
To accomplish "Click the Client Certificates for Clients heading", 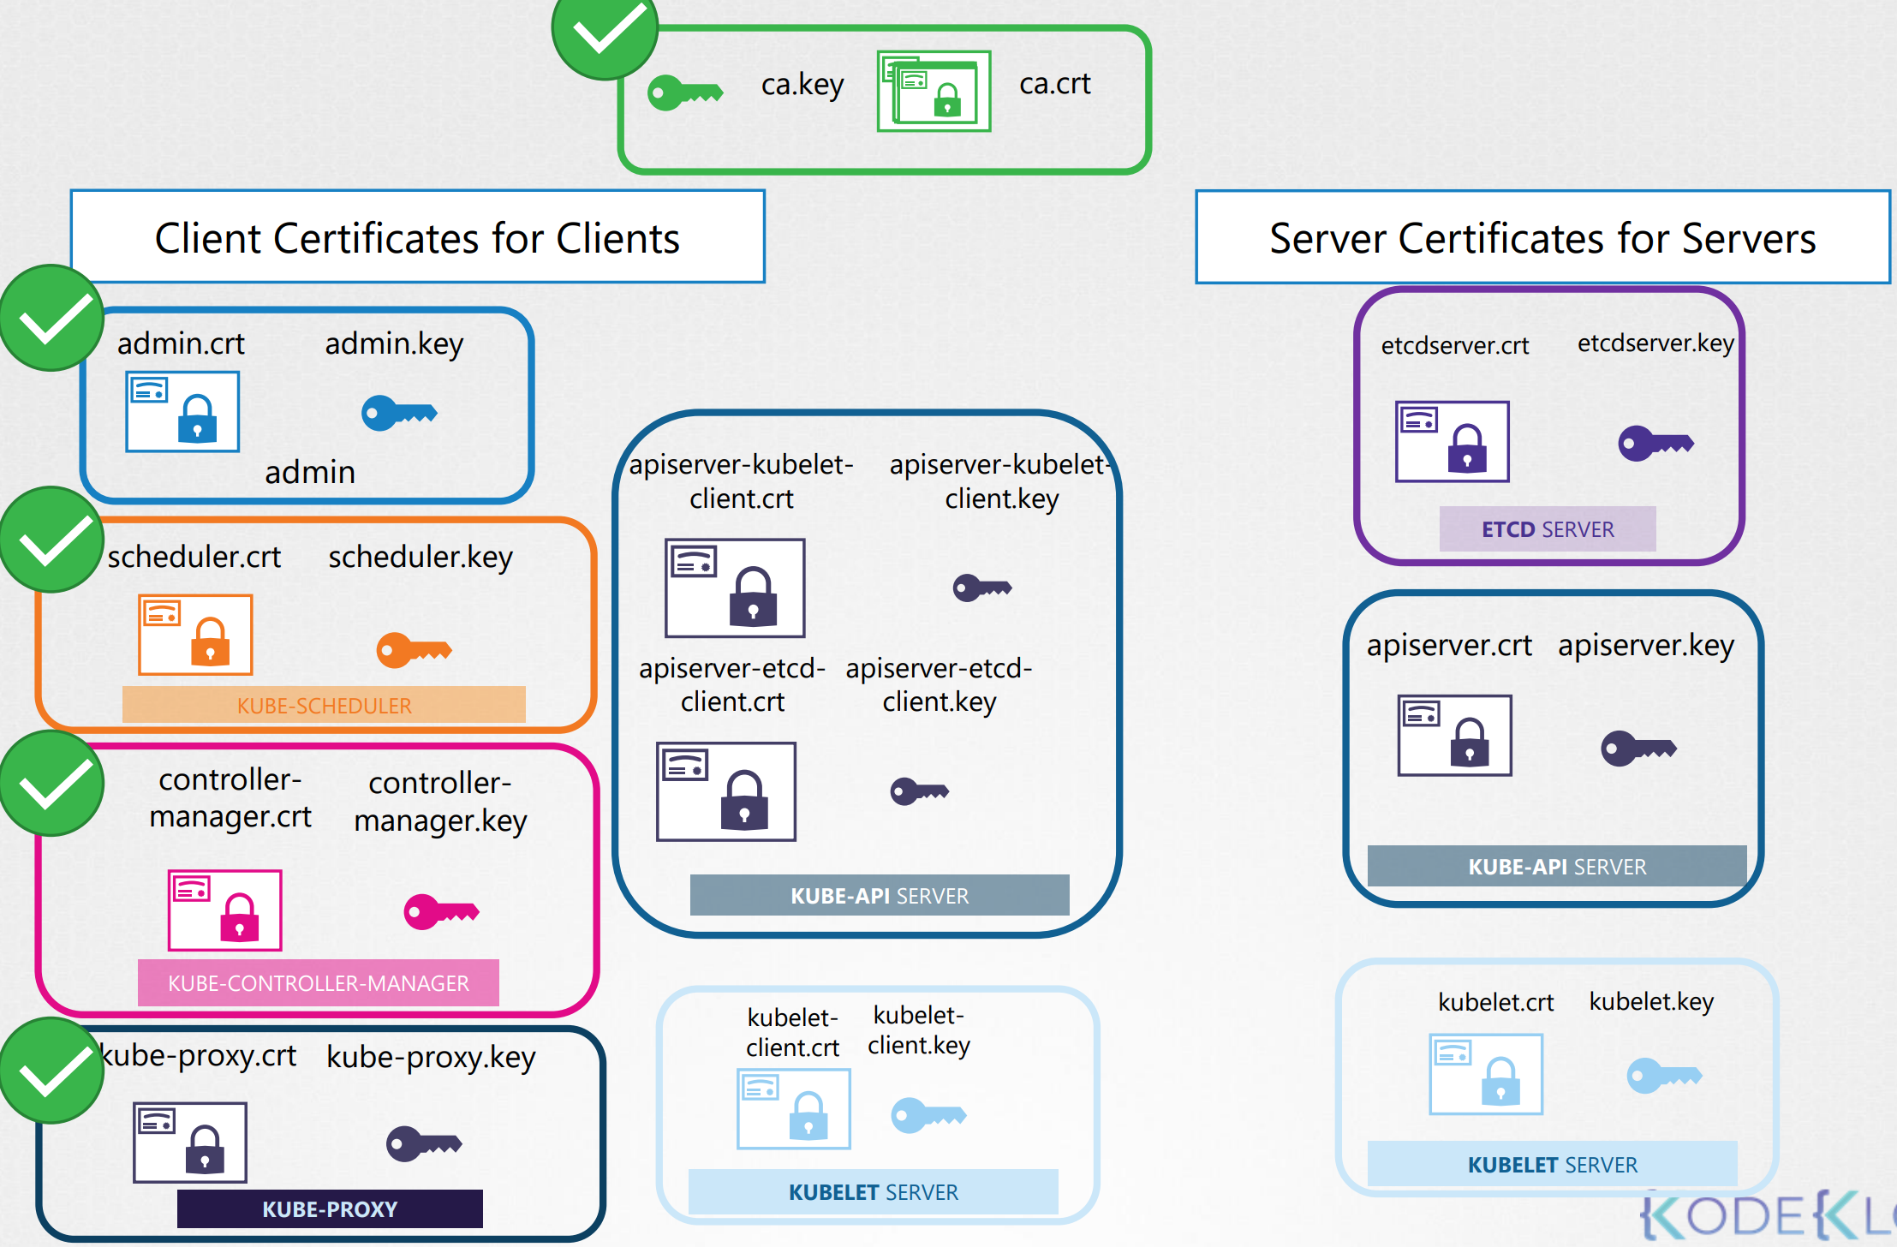I will [x=417, y=237].
